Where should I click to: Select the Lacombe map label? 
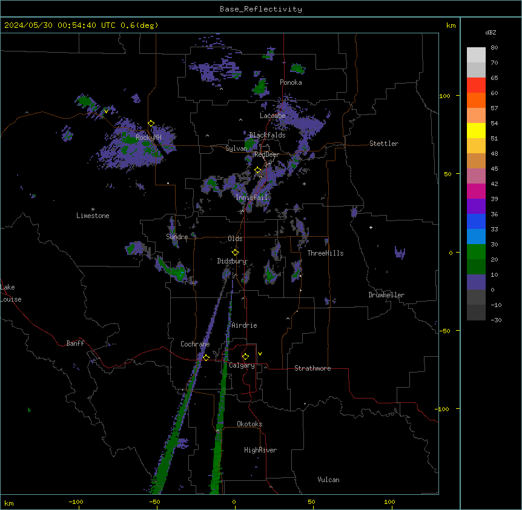[273, 116]
